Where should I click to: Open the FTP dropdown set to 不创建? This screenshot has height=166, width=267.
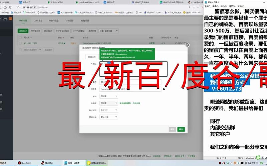pos(109,96)
